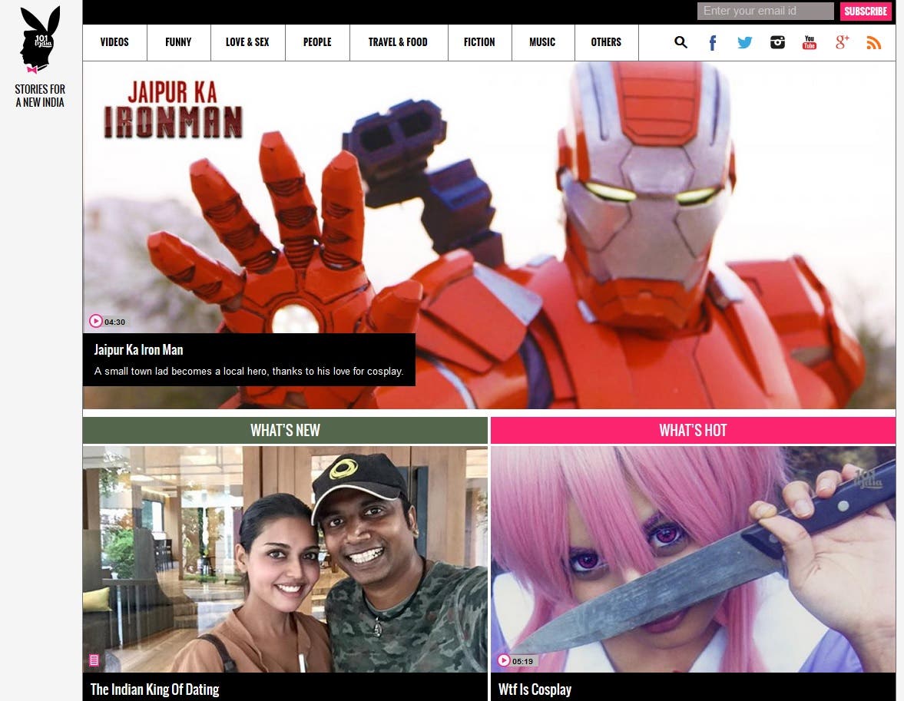
Task: Open the Travel & Food menu
Action: point(398,42)
